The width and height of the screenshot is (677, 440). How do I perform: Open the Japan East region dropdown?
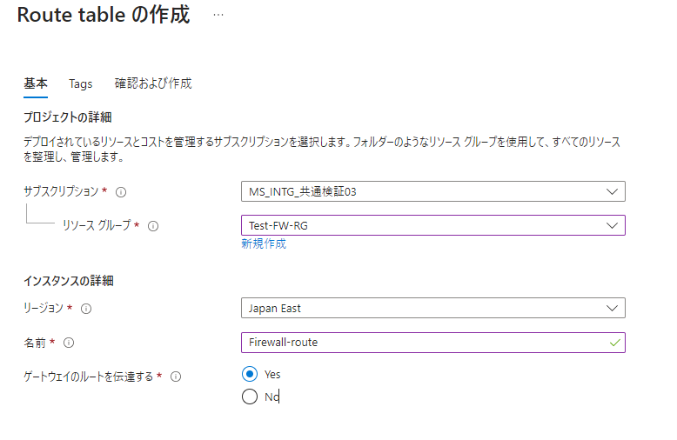pos(432,308)
